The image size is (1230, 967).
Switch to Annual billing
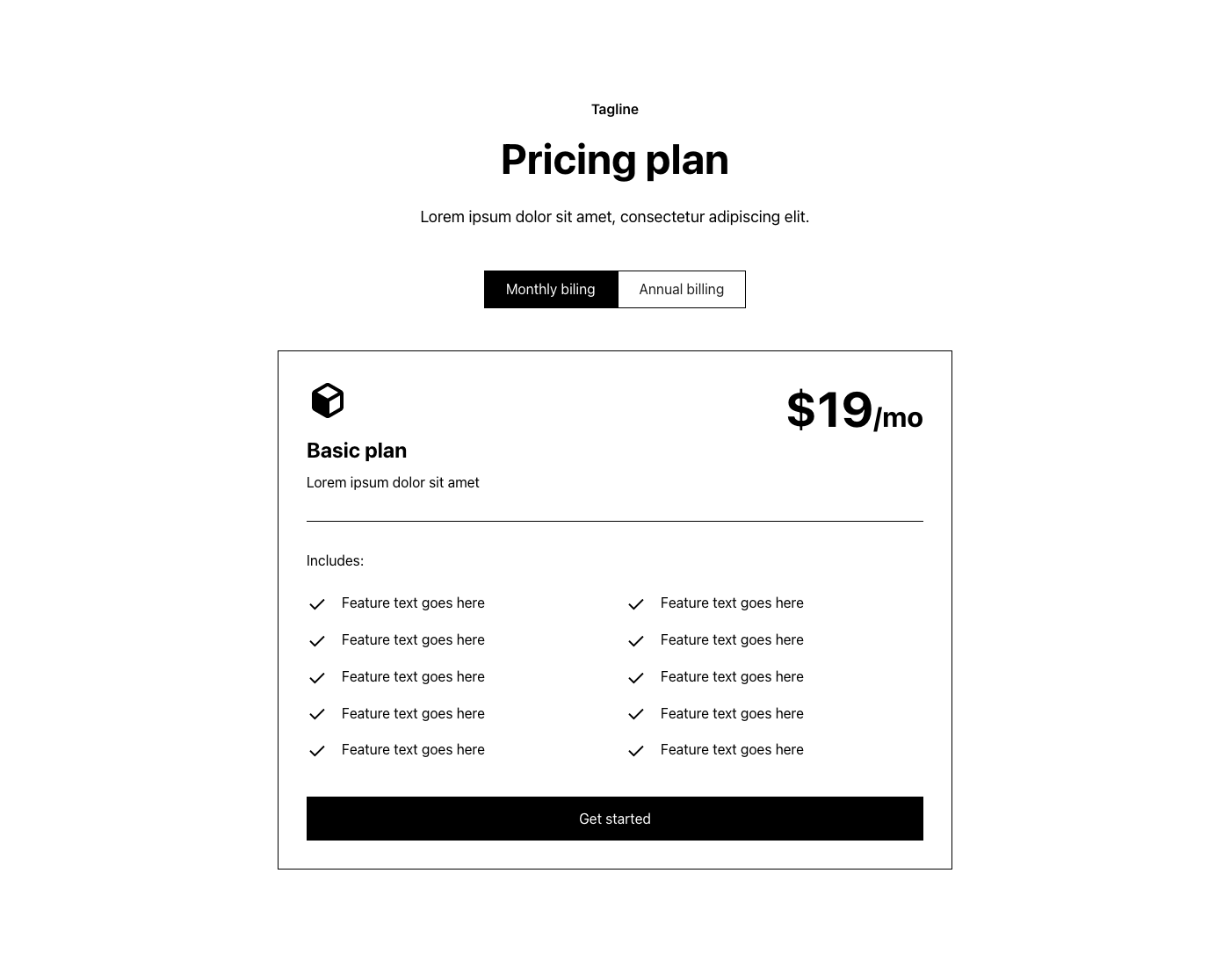pos(682,289)
